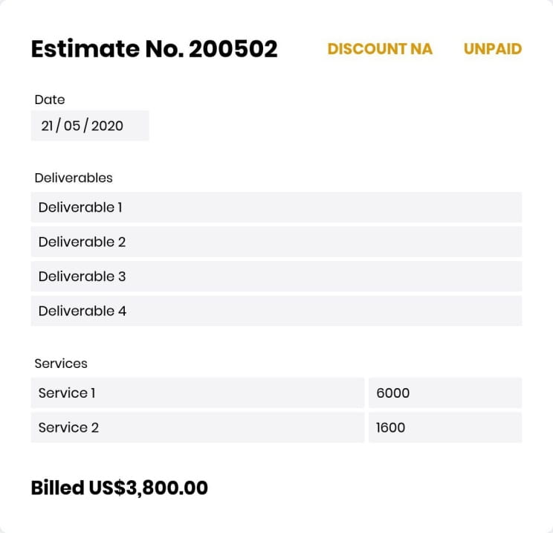Viewport: 553px width, 533px height.
Task: Click the Date label
Action: [50, 100]
